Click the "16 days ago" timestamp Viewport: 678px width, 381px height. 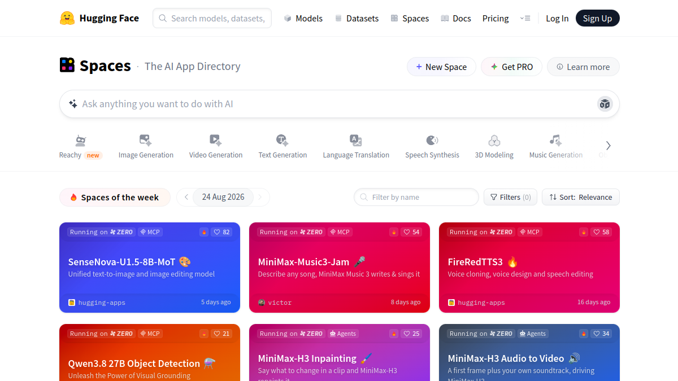[x=594, y=302]
